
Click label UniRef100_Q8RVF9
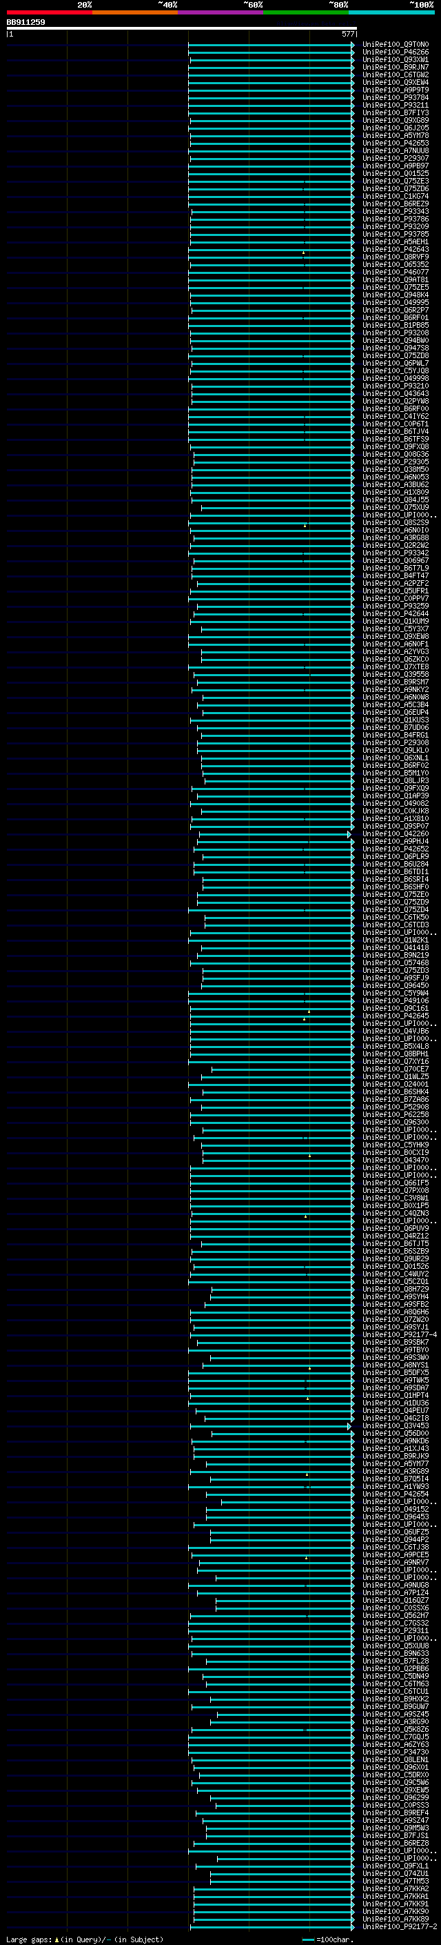pos(396,257)
